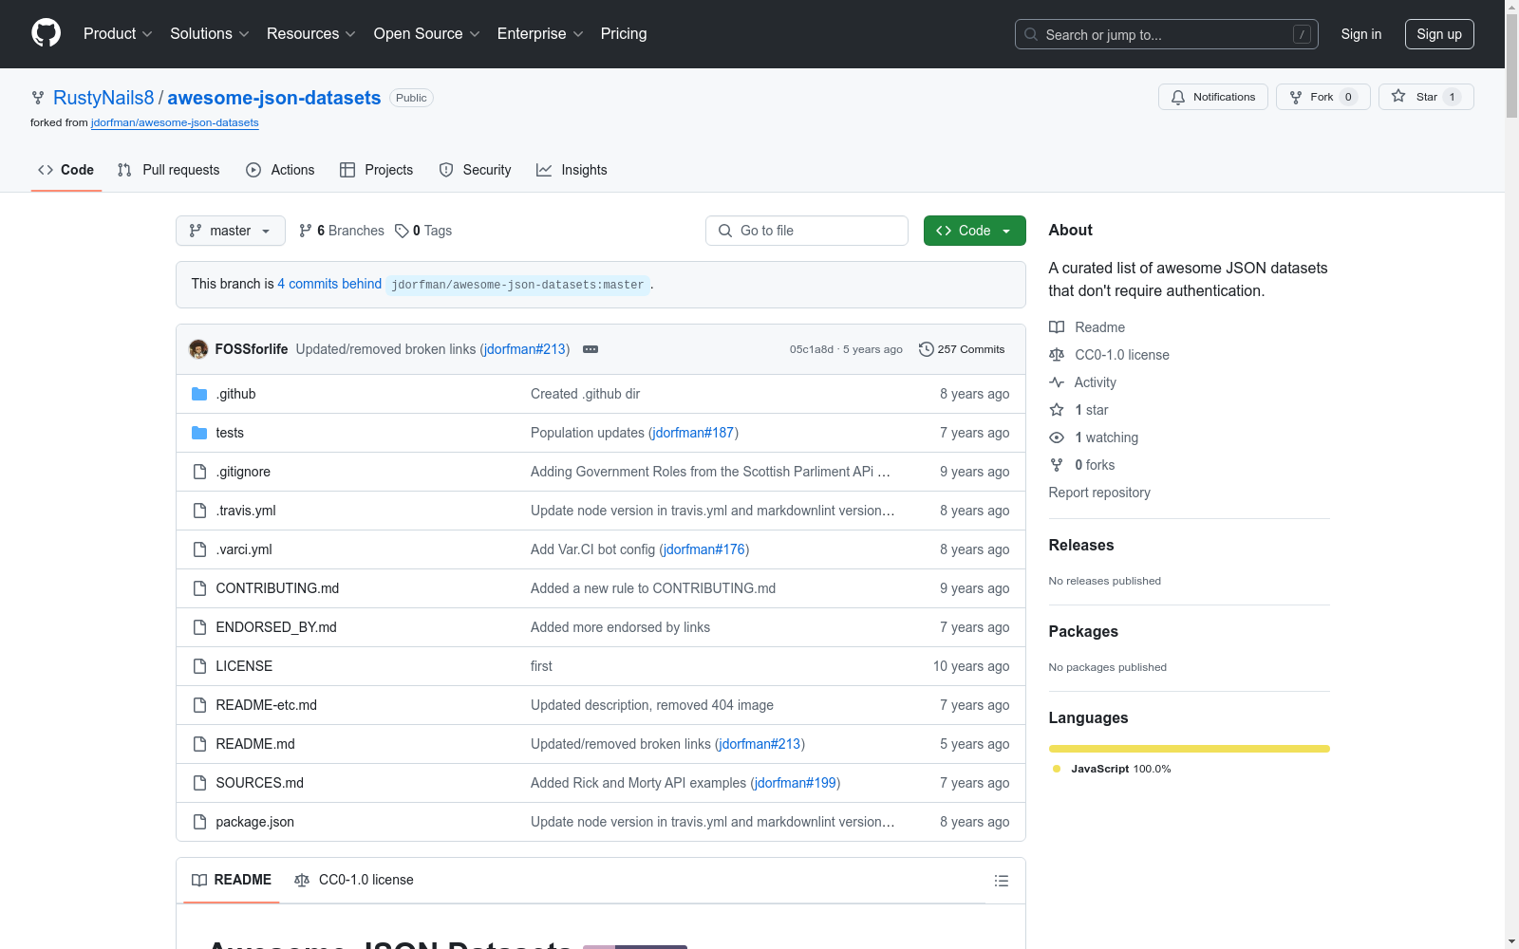Image resolution: width=1519 pixels, height=949 pixels.
Task: Open the green Code dropdown
Action: click(x=975, y=231)
